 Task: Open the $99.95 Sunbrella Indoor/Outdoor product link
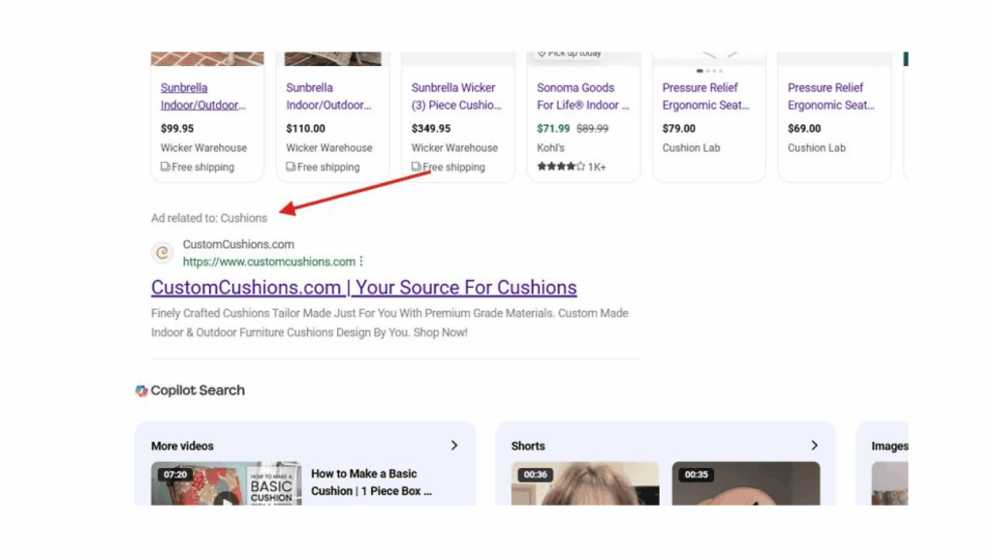coord(203,96)
